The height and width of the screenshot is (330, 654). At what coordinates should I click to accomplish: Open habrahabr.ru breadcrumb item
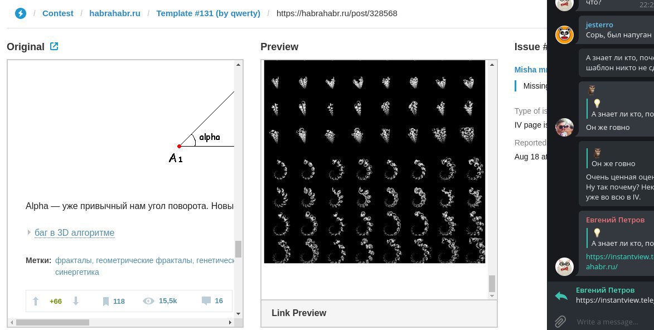point(115,13)
